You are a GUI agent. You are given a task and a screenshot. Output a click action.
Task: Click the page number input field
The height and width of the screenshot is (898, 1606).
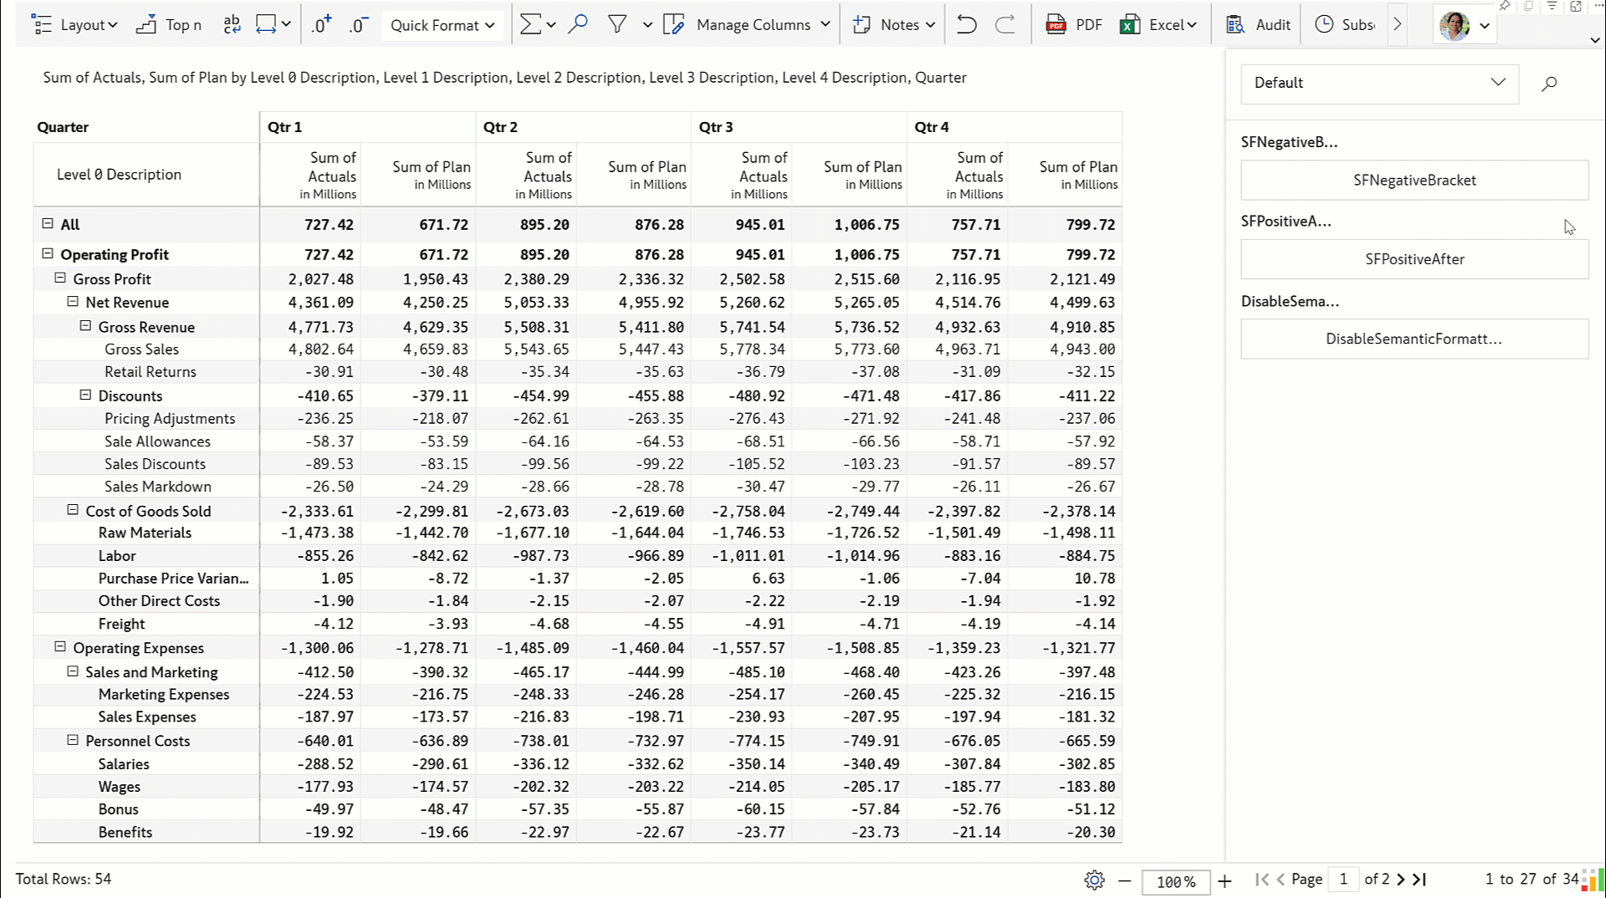click(1343, 880)
